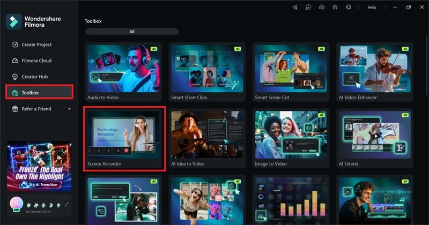Open the bar chart tool card in bottom row
Viewport: 429px width, 225px height.
291,200
